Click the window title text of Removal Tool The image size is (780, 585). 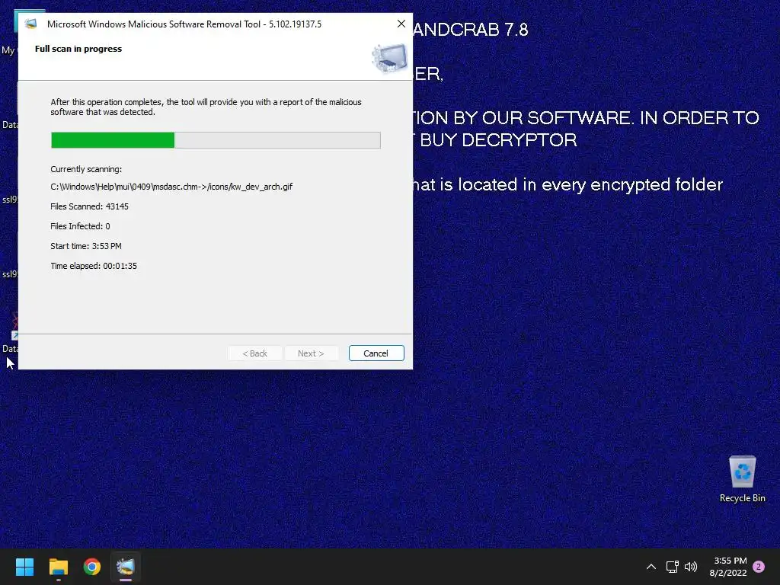[184, 24]
